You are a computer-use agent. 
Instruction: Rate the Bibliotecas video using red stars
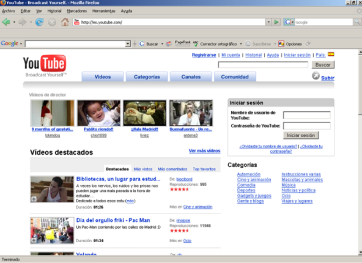[179, 190]
